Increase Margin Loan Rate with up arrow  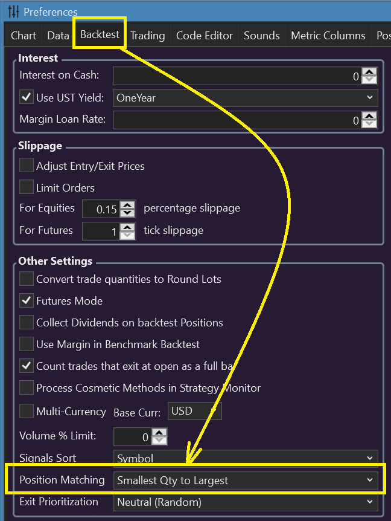369,116
